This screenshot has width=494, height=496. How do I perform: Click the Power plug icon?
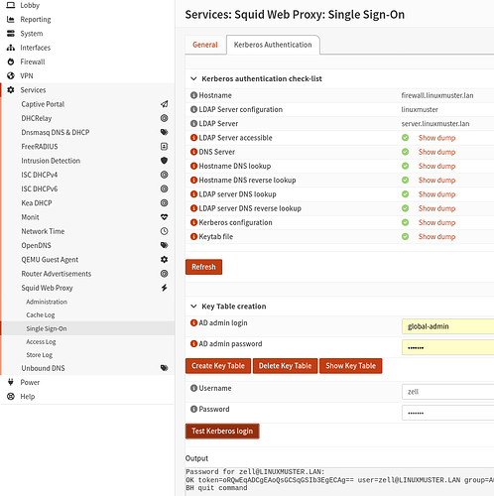click(11, 382)
